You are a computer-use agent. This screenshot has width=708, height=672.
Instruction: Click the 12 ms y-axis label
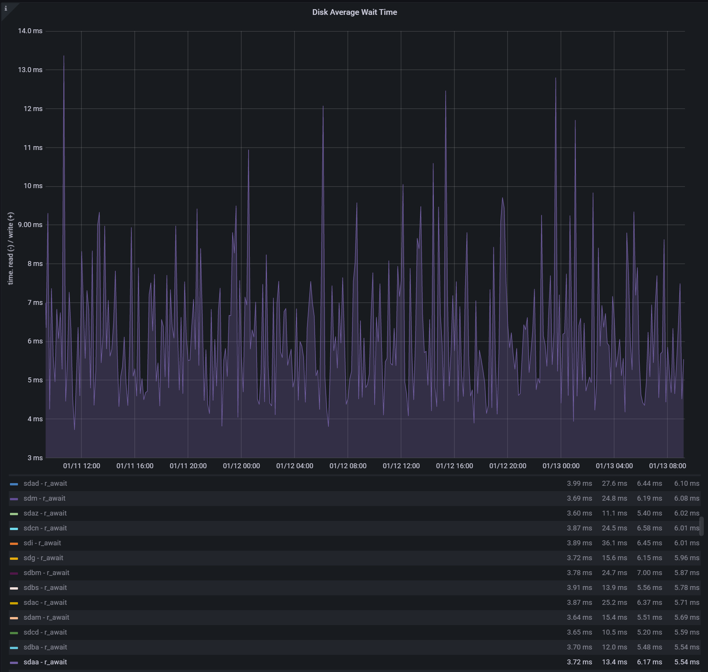coord(33,109)
